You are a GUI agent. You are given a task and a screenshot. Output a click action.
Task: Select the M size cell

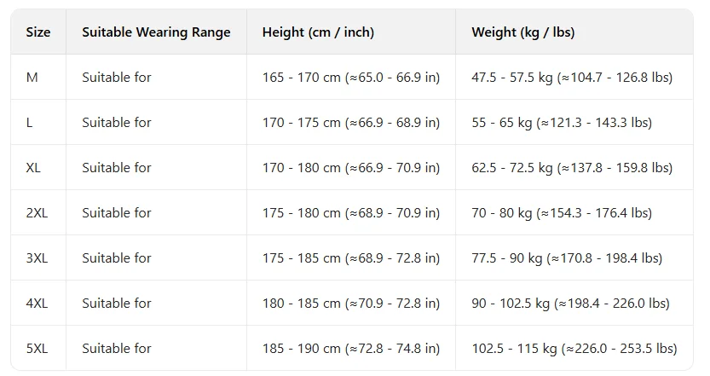coord(32,78)
